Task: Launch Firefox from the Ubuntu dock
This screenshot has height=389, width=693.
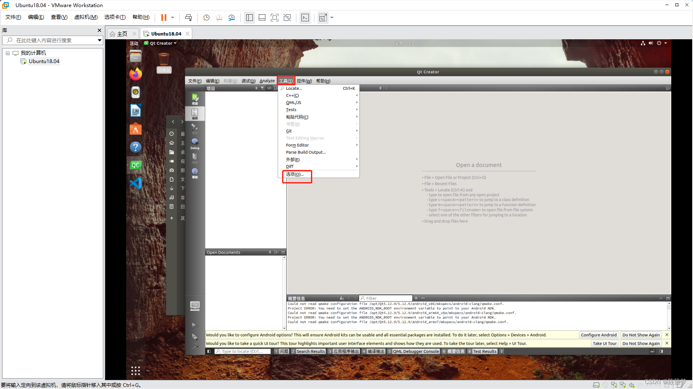Action: point(135,74)
